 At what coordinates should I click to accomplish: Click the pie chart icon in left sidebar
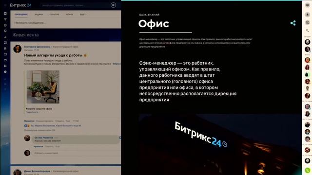click(5, 31)
